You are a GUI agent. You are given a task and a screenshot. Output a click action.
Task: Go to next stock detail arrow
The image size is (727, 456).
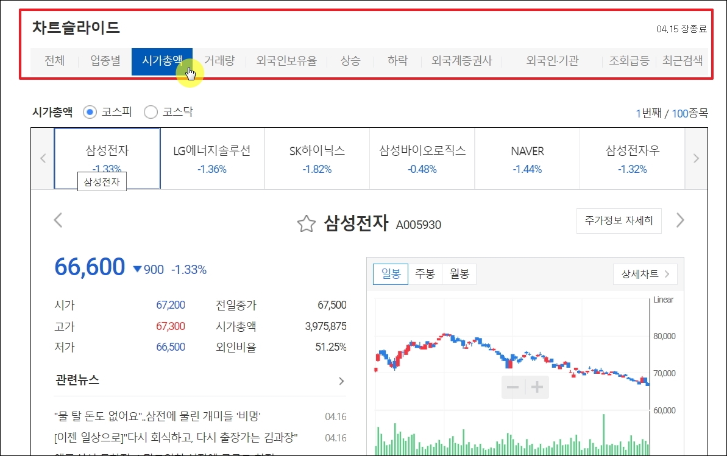pos(679,220)
